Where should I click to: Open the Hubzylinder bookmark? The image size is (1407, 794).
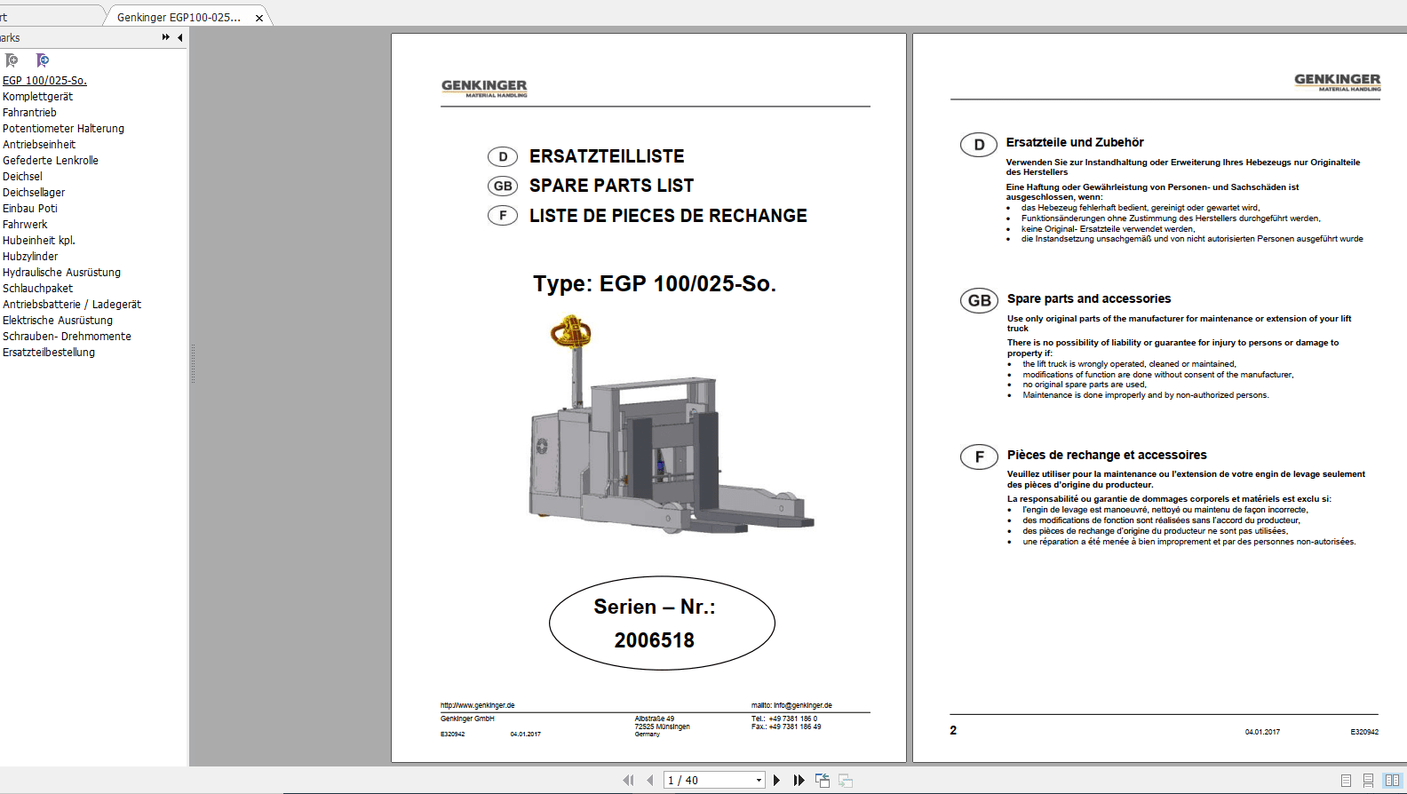pos(30,256)
